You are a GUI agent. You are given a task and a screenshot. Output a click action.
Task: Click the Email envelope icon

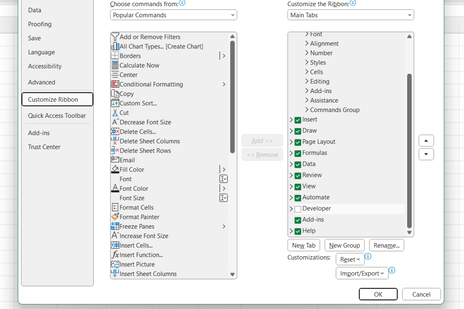[x=115, y=159]
